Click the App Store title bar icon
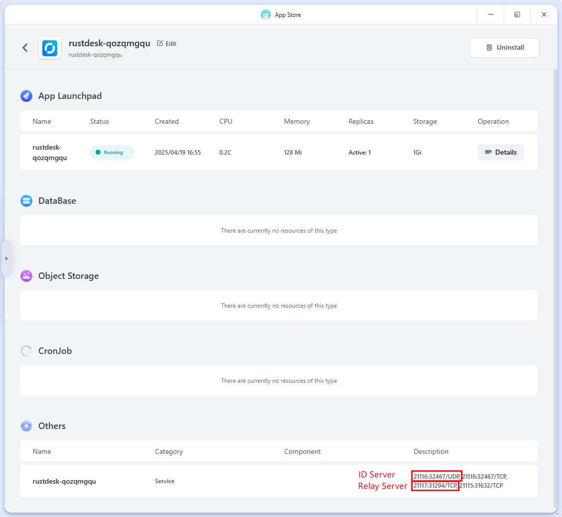Screen dimensions: 562x517 266,14
